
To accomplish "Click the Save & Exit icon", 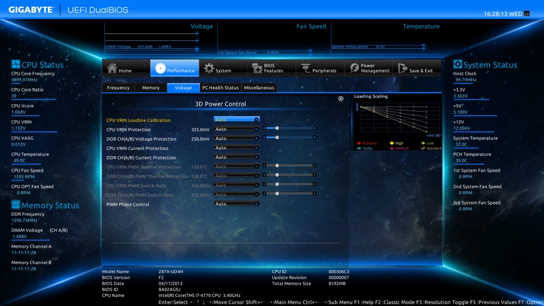I will [x=402, y=69].
